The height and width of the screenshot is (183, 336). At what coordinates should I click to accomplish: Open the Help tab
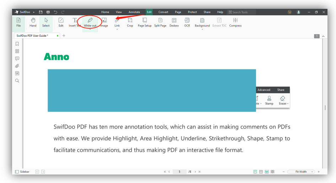coord(220,12)
